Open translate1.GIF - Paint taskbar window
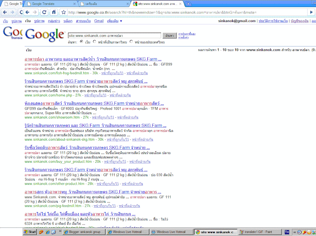 coord(260,232)
